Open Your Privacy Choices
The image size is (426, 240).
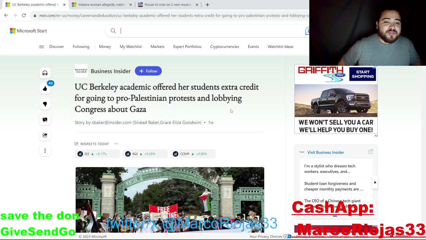tap(271, 236)
